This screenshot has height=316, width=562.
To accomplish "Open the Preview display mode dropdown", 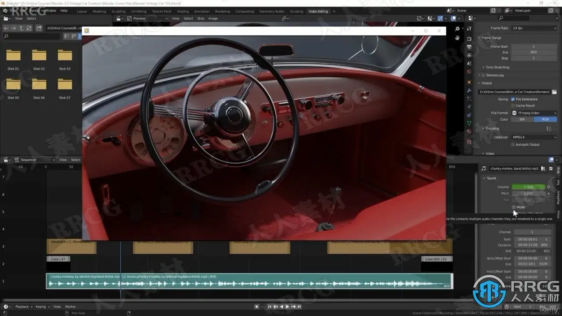I will pos(148,18).
